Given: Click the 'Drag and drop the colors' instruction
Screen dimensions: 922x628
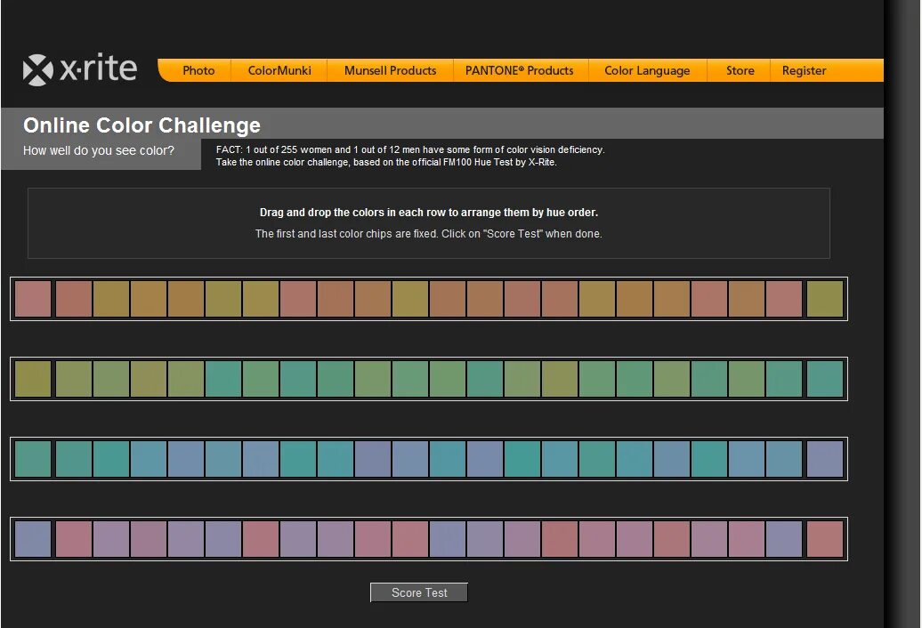Looking at the screenshot, I should pos(429,212).
